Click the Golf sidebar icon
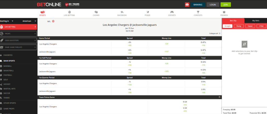 pos(1,80)
